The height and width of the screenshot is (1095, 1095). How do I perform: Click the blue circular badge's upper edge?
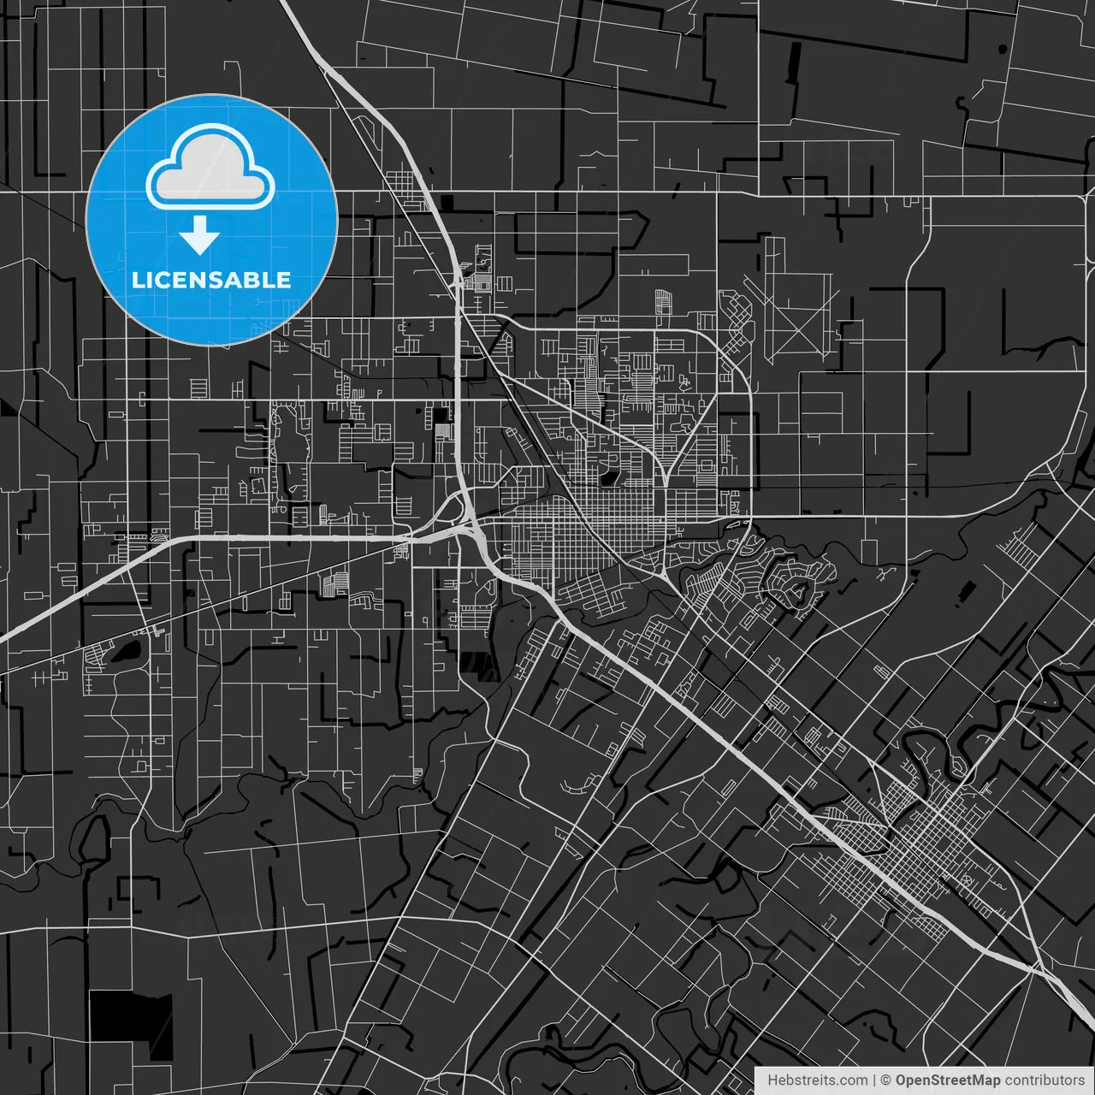[x=210, y=97]
